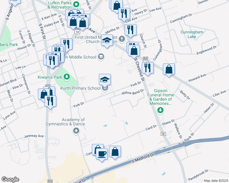
Task: Click the S Medford Dr road label
Action: point(143,158)
